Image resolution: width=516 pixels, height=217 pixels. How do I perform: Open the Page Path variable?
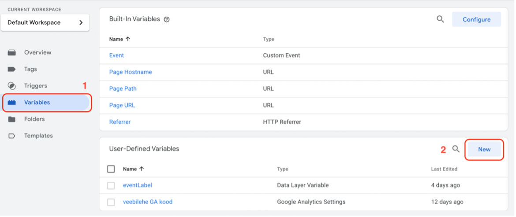[x=123, y=88]
